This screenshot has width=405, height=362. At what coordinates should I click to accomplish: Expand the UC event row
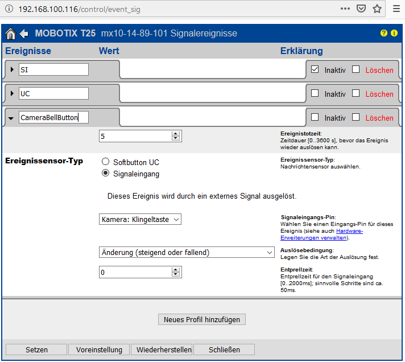tap(11, 93)
